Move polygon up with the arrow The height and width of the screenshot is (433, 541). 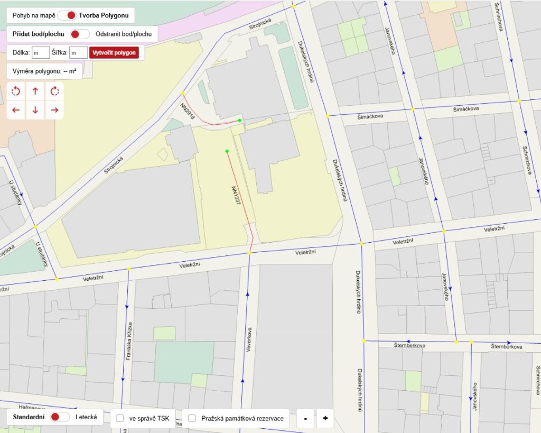(35, 91)
